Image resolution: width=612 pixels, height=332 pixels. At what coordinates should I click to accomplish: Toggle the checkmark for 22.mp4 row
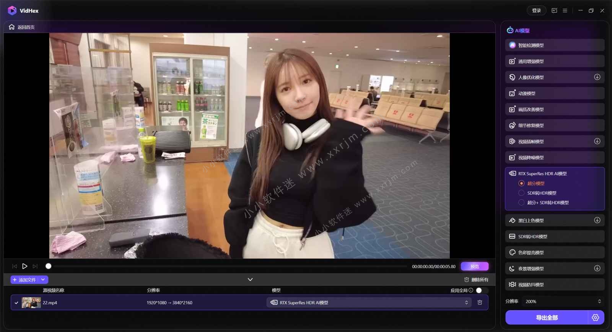[x=16, y=303]
